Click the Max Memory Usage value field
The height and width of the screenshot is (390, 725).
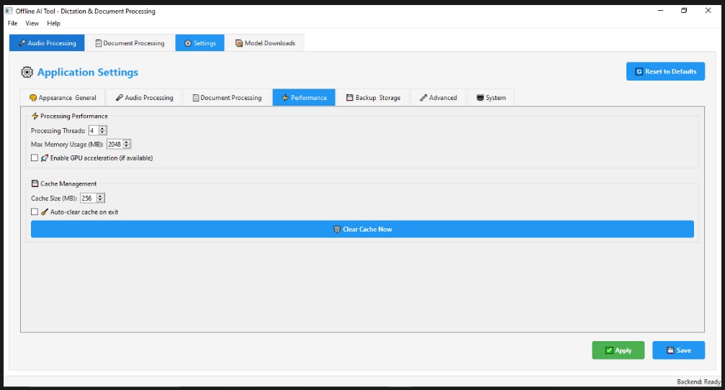pyautogui.click(x=115, y=144)
